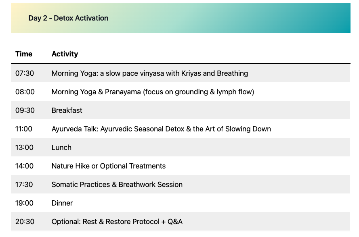Click the Activity column header
Image resolution: width=359 pixels, height=237 pixels.
click(x=65, y=54)
